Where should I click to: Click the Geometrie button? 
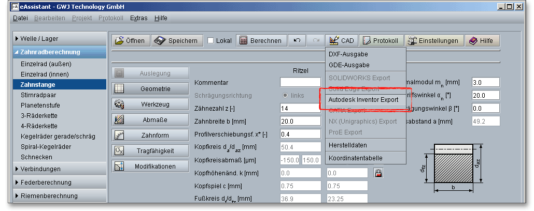point(148,89)
